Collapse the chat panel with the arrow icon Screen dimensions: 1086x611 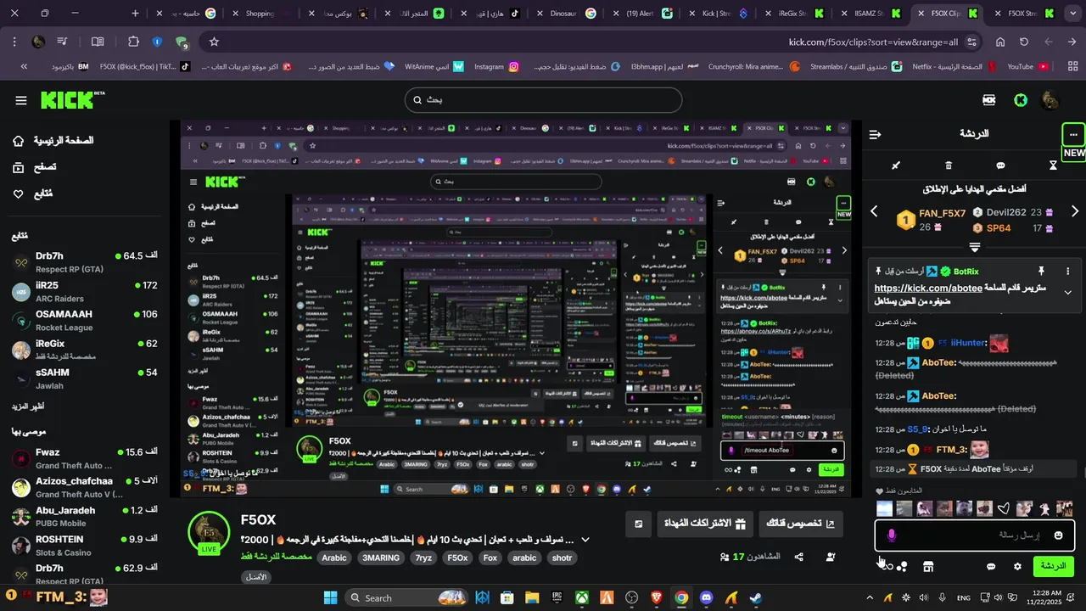876,134
